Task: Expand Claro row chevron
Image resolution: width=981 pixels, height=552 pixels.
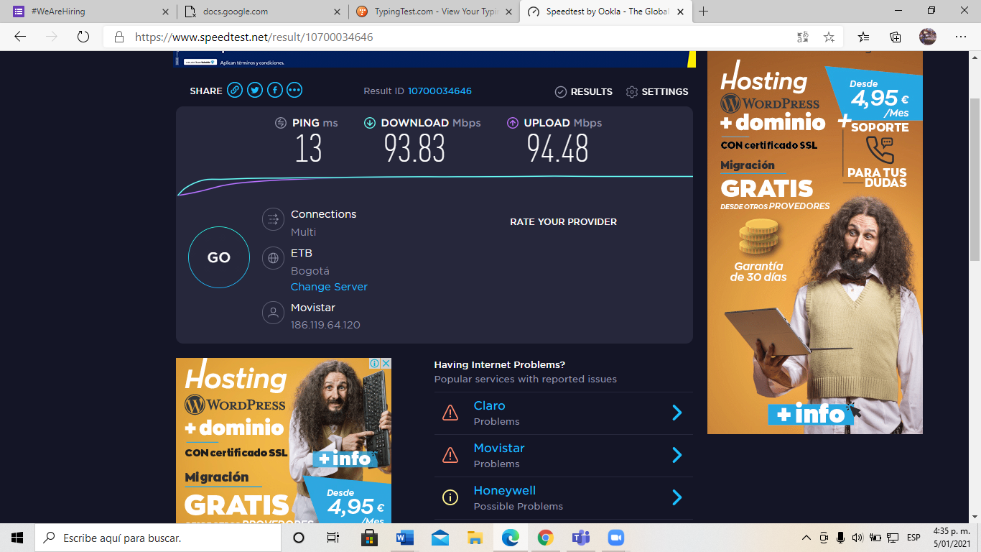Action: (677, 413)
